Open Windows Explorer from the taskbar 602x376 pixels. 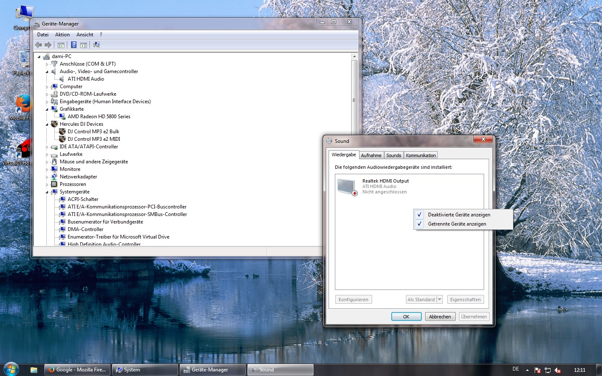click(x=34, y=370)
